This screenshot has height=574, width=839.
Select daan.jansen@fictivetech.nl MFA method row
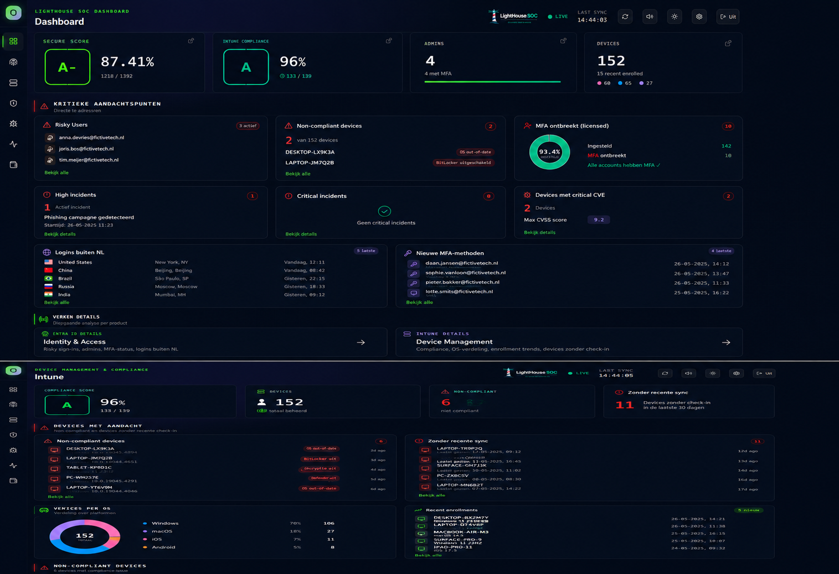click(569, 264)
